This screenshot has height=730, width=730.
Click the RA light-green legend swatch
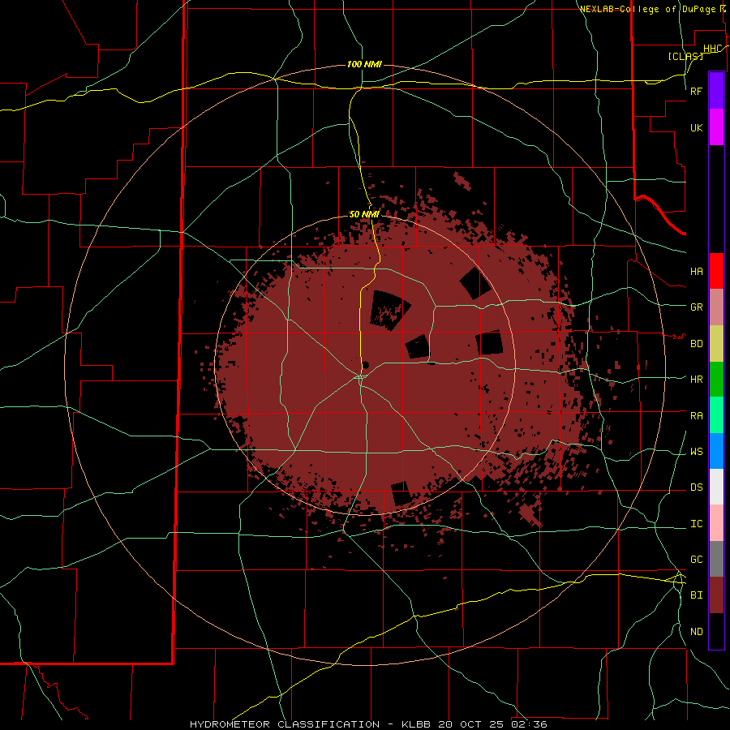click(716, 415)
